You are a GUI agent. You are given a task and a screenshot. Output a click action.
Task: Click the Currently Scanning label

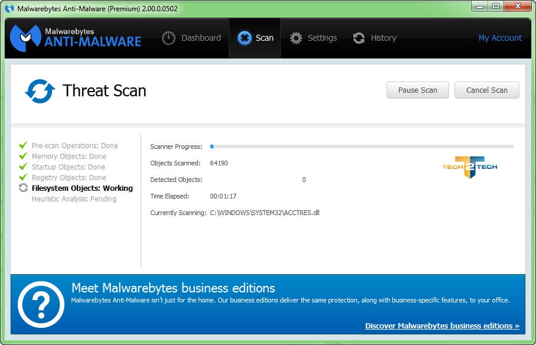[x=178, y=213]
